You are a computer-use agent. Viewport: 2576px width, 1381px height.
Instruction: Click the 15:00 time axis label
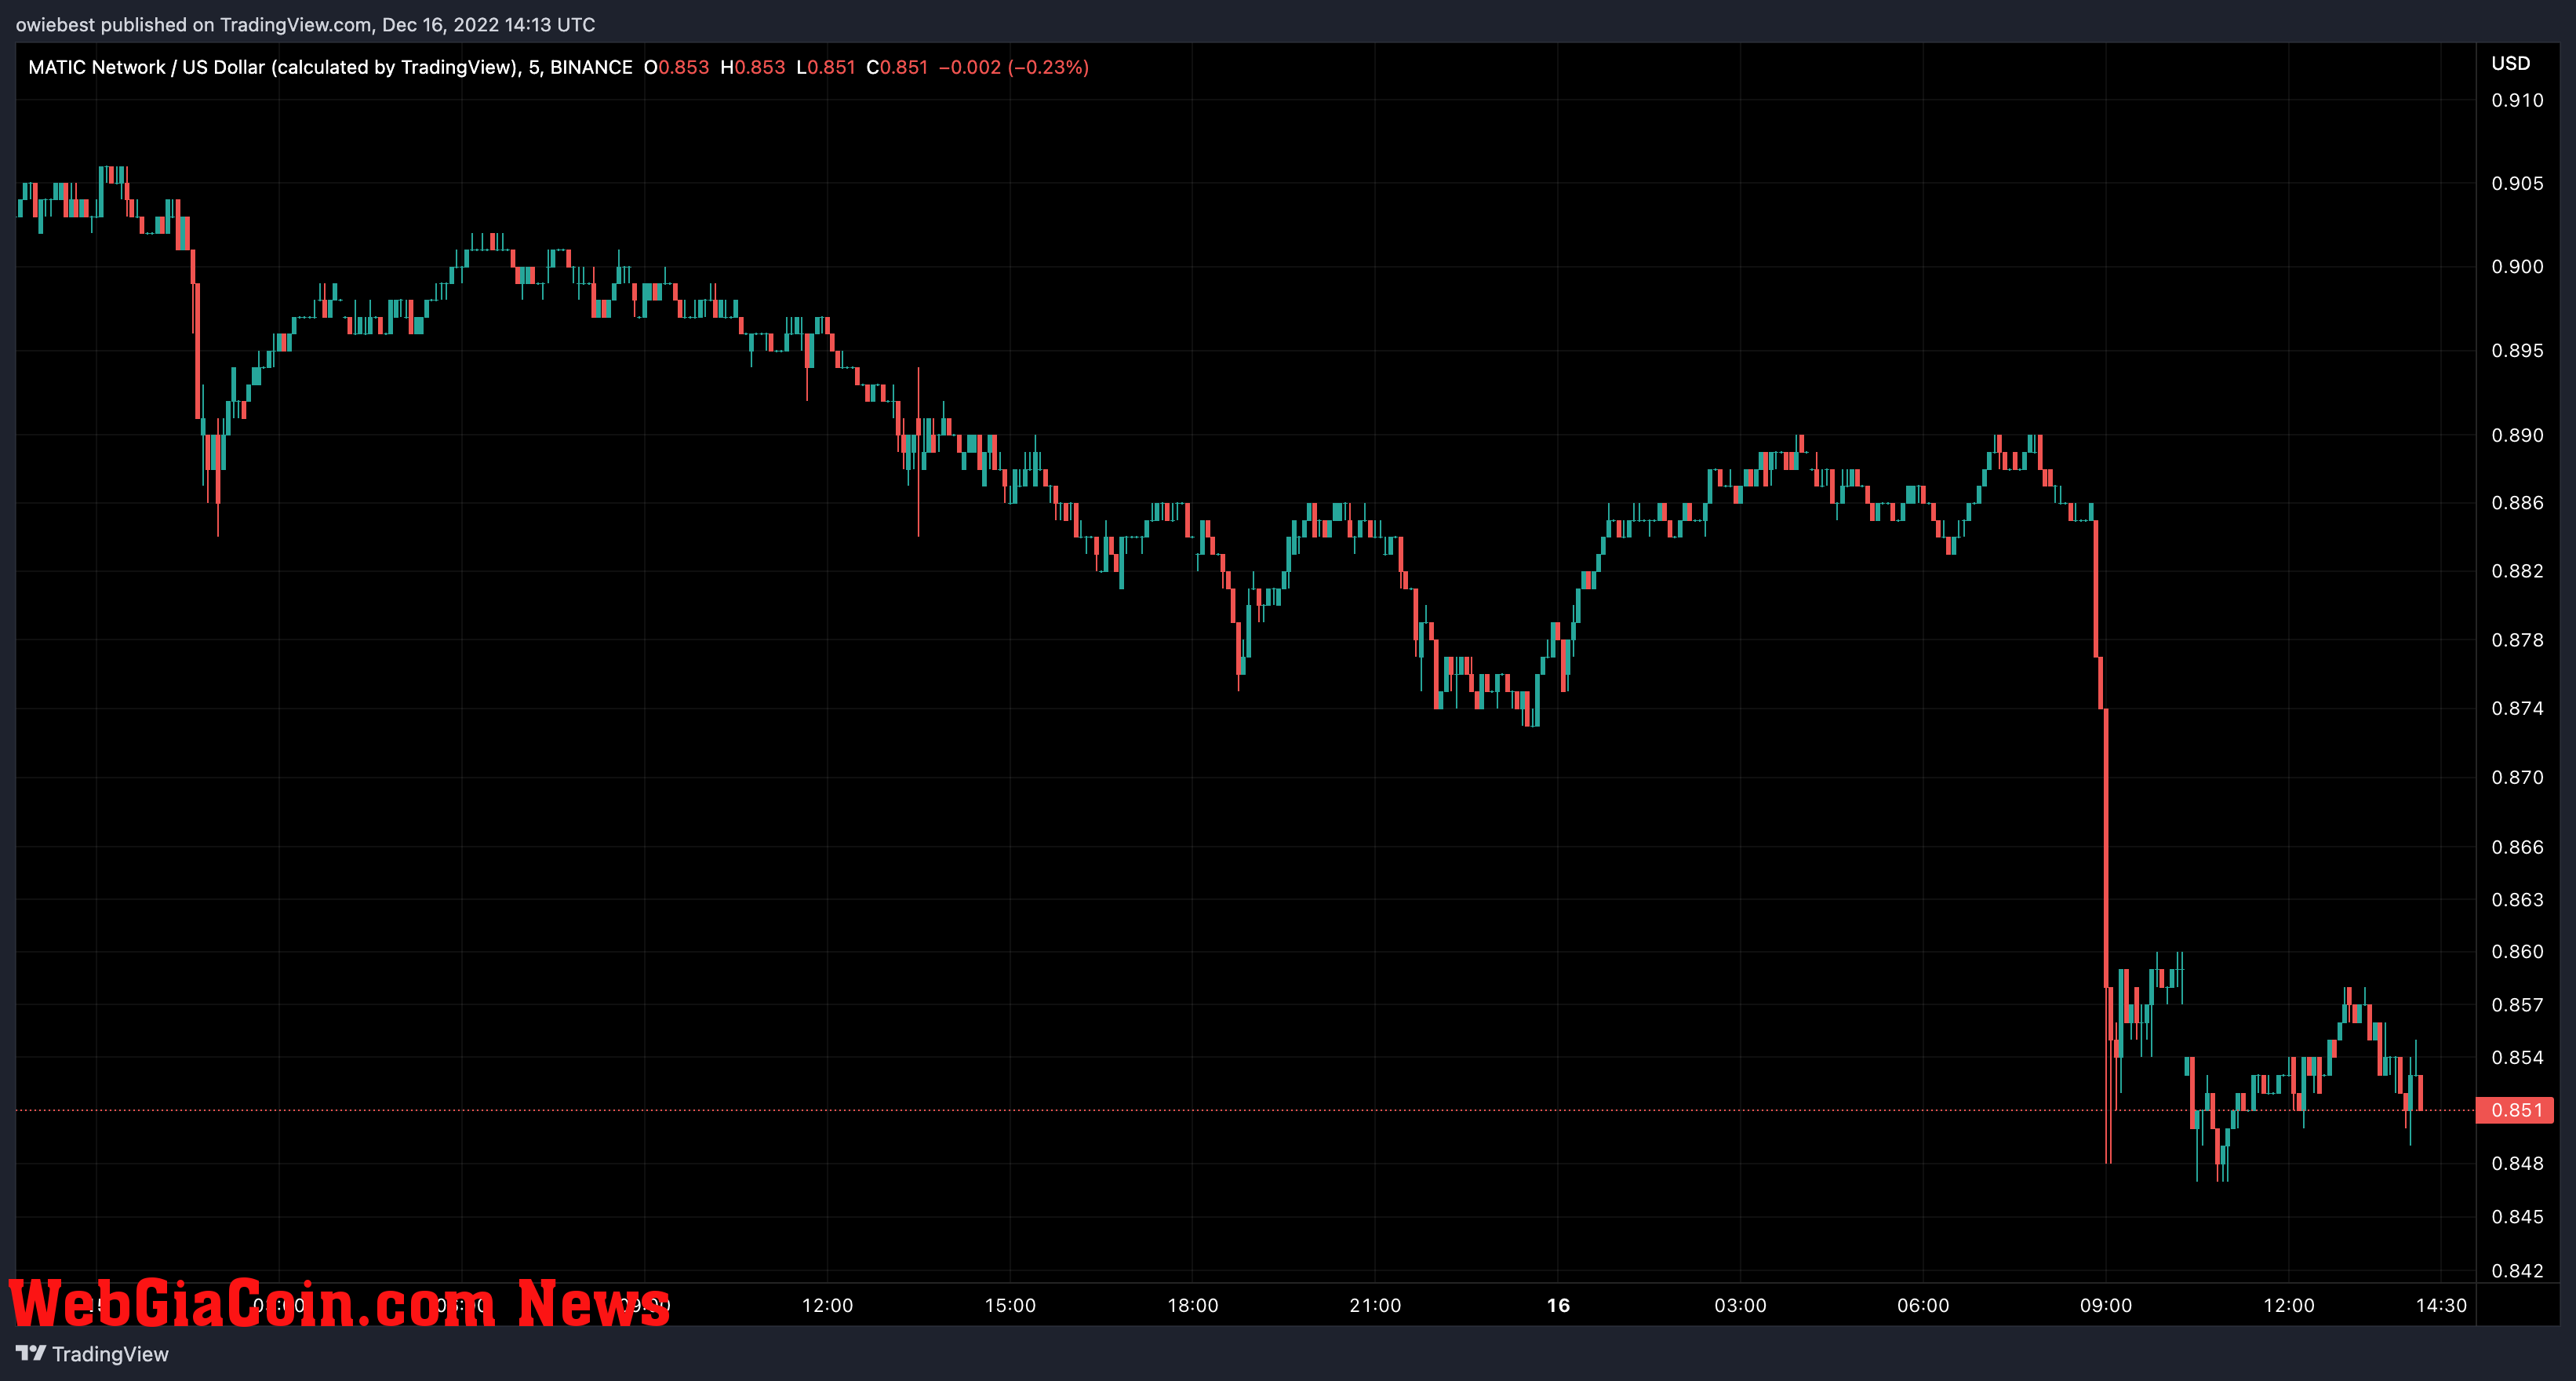click(1010, 1305)
